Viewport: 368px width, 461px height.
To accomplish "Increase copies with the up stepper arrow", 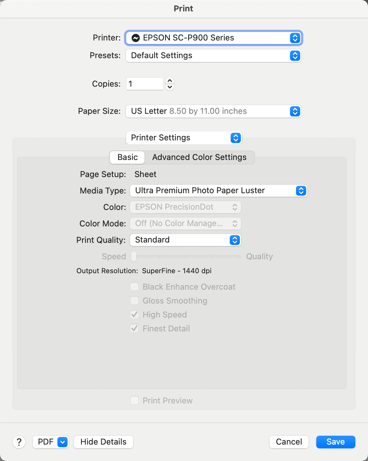I will 170,81.
